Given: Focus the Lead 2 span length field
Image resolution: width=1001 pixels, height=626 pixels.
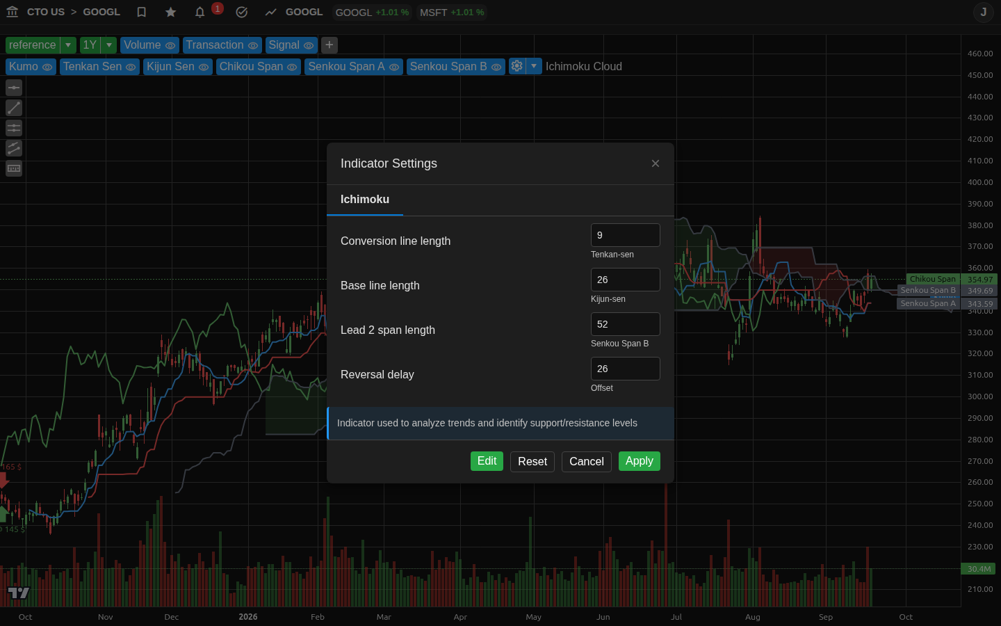Looking at the screenshot, I should (x=626, y=324).
